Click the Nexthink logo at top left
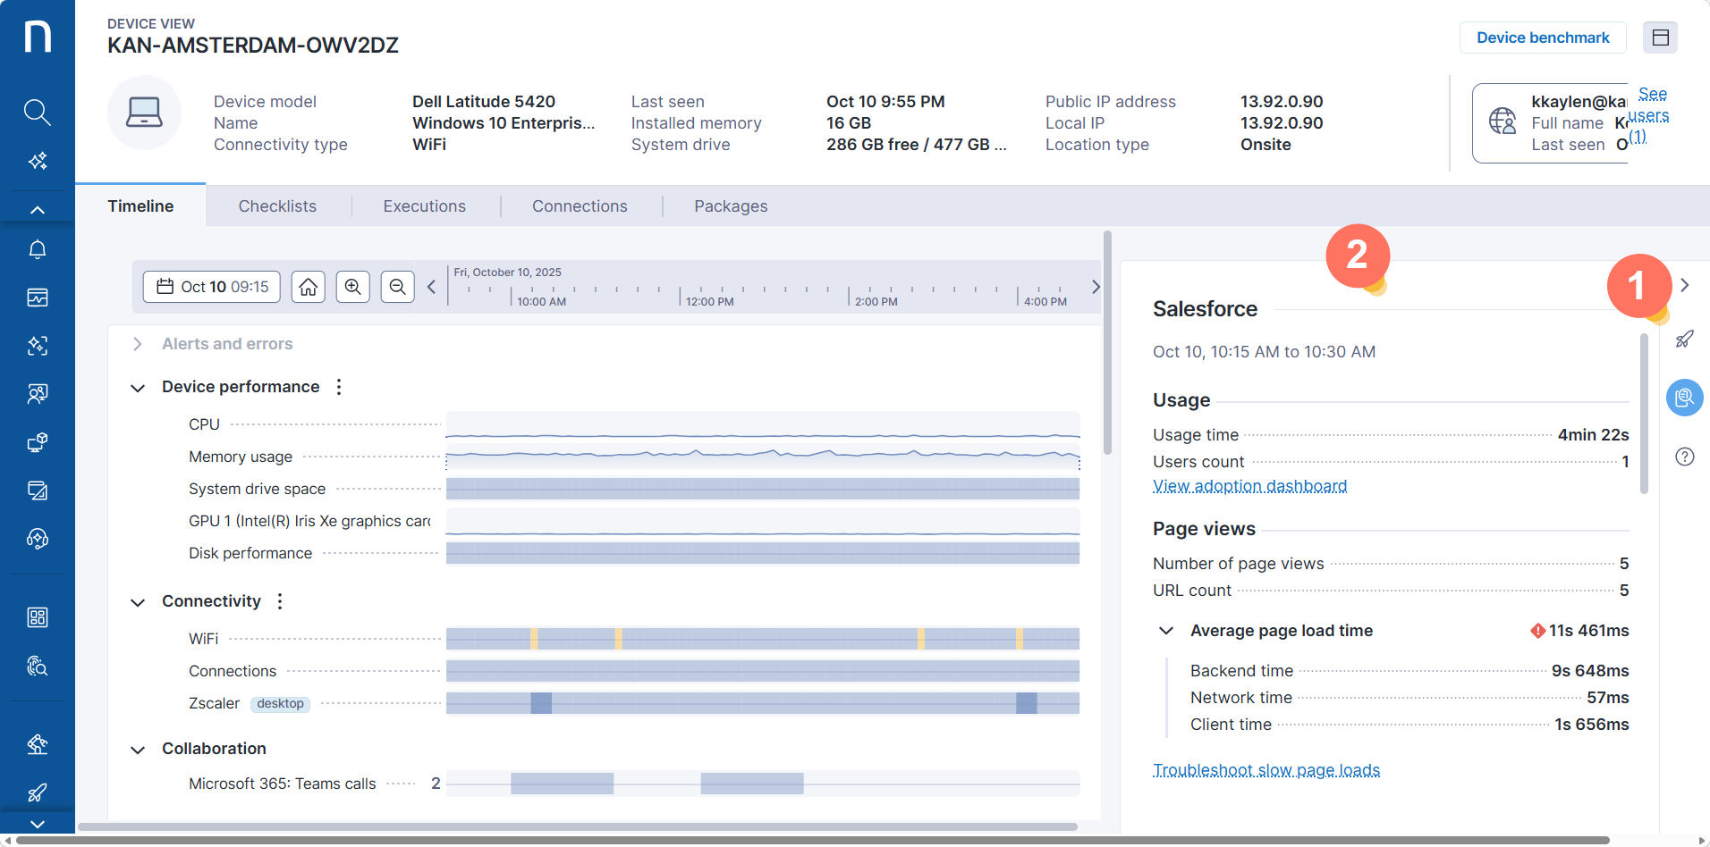1710x847 pixels. pyautogui.click(x=37, y=37)
